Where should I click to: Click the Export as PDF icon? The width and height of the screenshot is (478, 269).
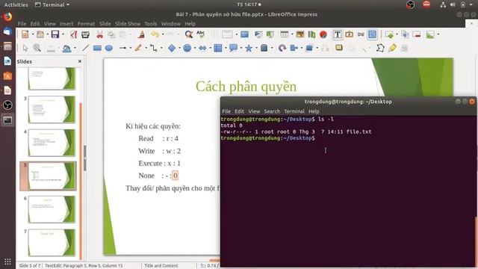[73, 34]
